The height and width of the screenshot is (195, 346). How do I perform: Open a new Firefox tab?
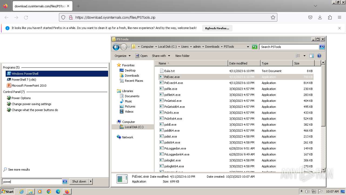(78, 6)
